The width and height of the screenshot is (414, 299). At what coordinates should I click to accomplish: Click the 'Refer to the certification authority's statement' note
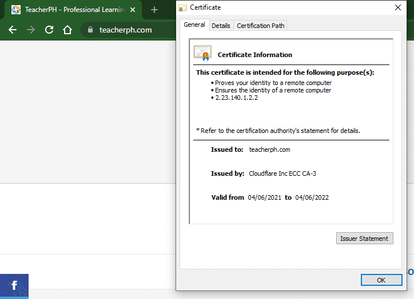click(278, 131)
